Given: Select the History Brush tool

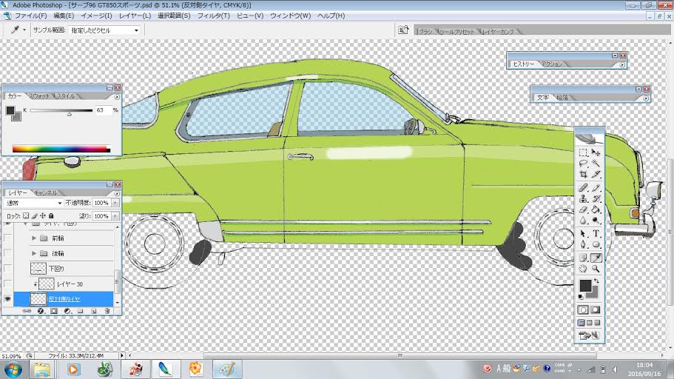Looking at the screenshot, I should coord(596,198).
